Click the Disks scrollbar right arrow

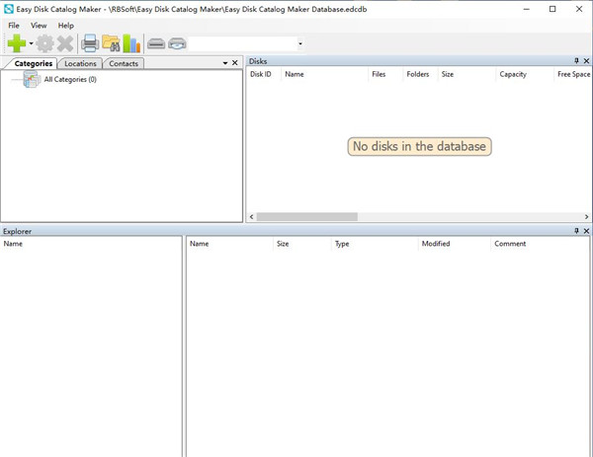[x=586, y=217]
